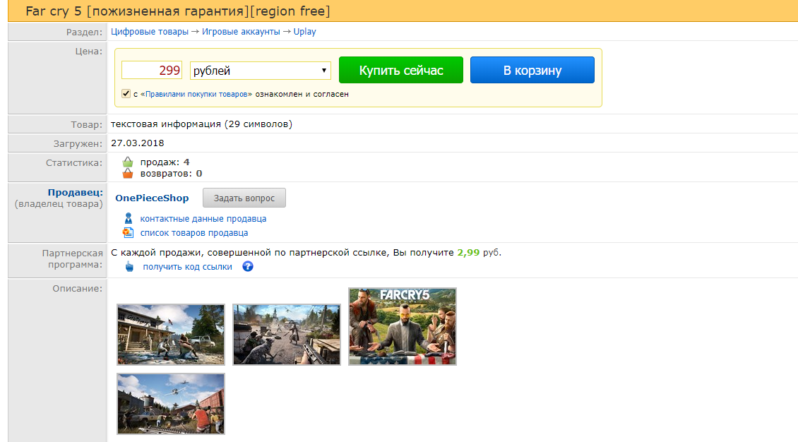Open the OnePieceShop seller link
Viewport: 798px width, 442px height.
(x=152, y=198)
